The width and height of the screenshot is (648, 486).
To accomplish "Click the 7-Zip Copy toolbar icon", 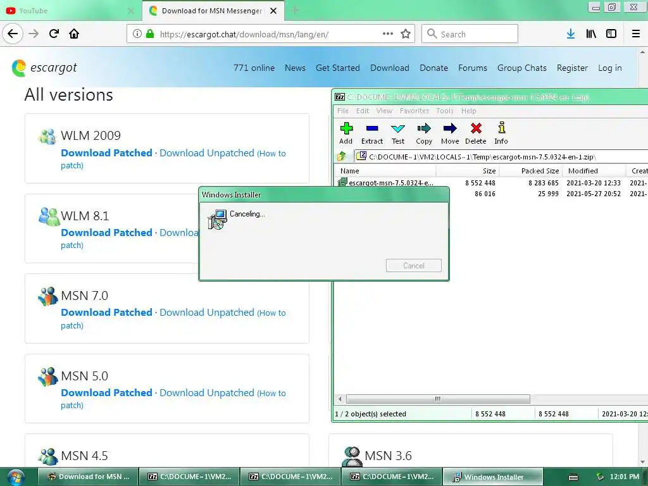I will (x=424, y=128).
